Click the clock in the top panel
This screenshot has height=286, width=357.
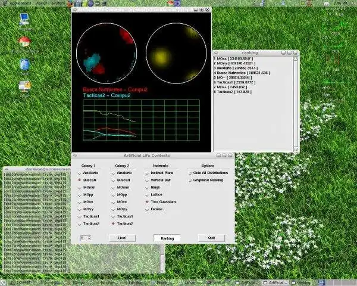tap(340, 3)
